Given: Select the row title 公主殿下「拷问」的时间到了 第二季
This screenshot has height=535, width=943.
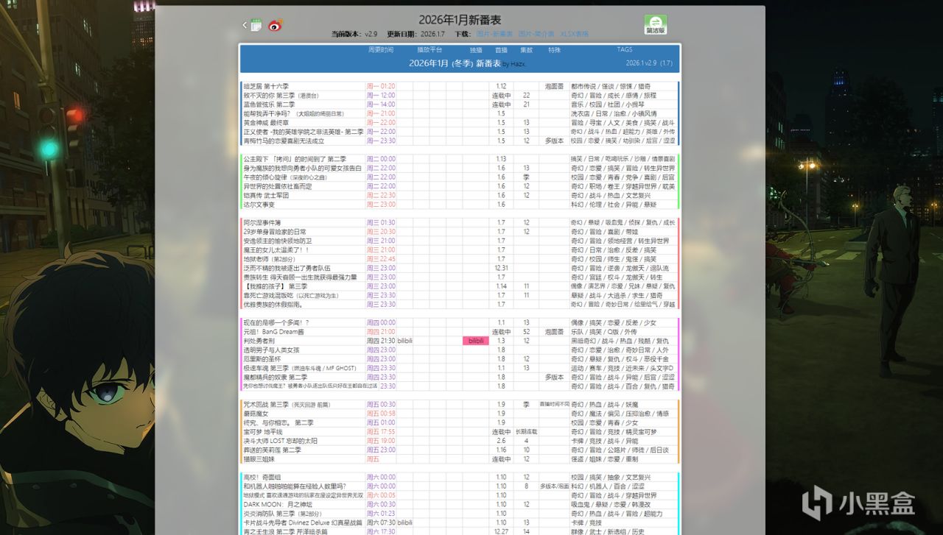Looking at the screenshot, I should click(x=295, y=159).
